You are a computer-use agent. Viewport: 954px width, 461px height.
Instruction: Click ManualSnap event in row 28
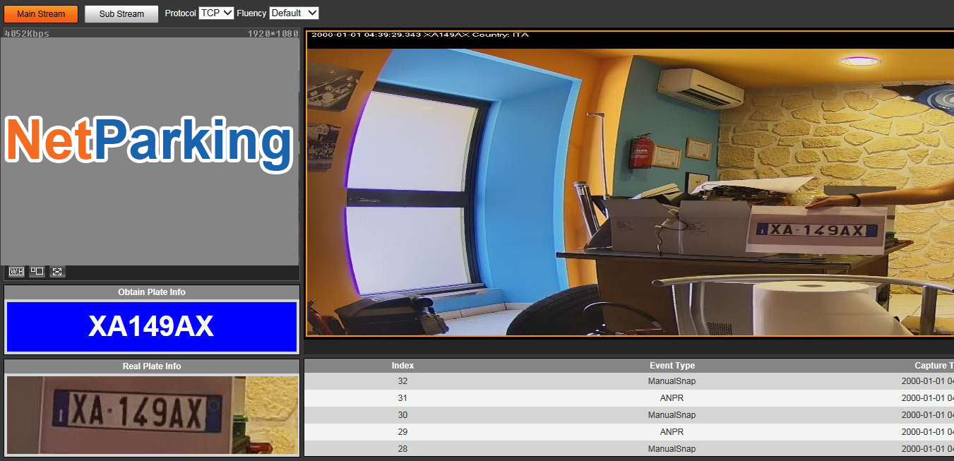[x=672, y=449]
